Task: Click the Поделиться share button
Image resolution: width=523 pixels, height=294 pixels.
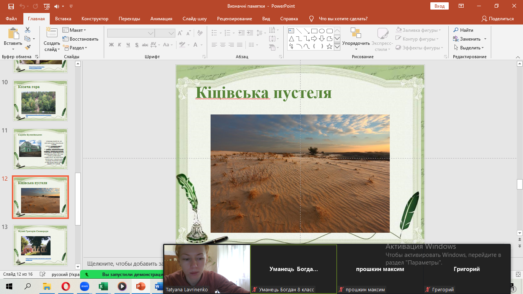Action: pyautogui.click(x=498, y=19)
